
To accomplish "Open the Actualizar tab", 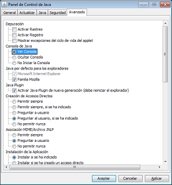I will coord(27,13).
